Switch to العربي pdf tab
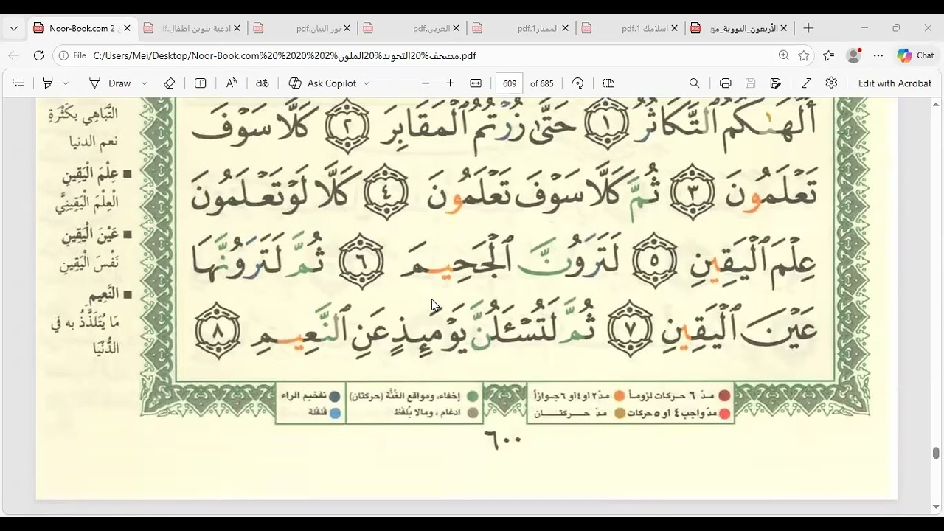 click(411, 28)
